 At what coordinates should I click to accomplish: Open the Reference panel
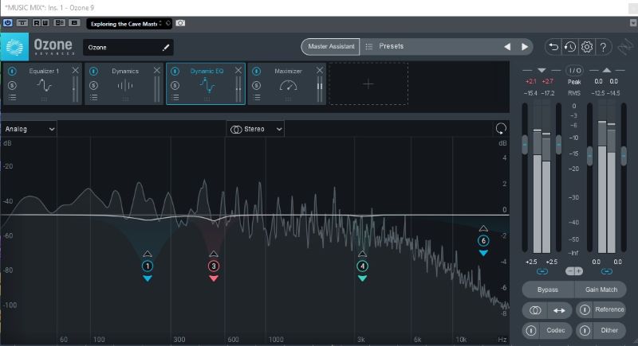coord(609,310)
